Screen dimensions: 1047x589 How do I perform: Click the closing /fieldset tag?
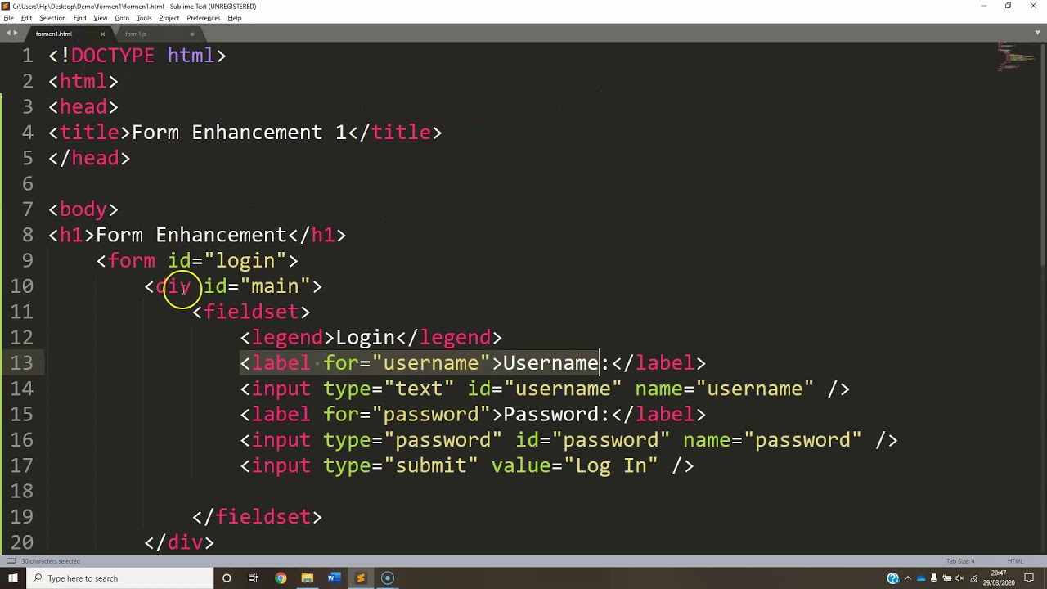click(258, 516)
